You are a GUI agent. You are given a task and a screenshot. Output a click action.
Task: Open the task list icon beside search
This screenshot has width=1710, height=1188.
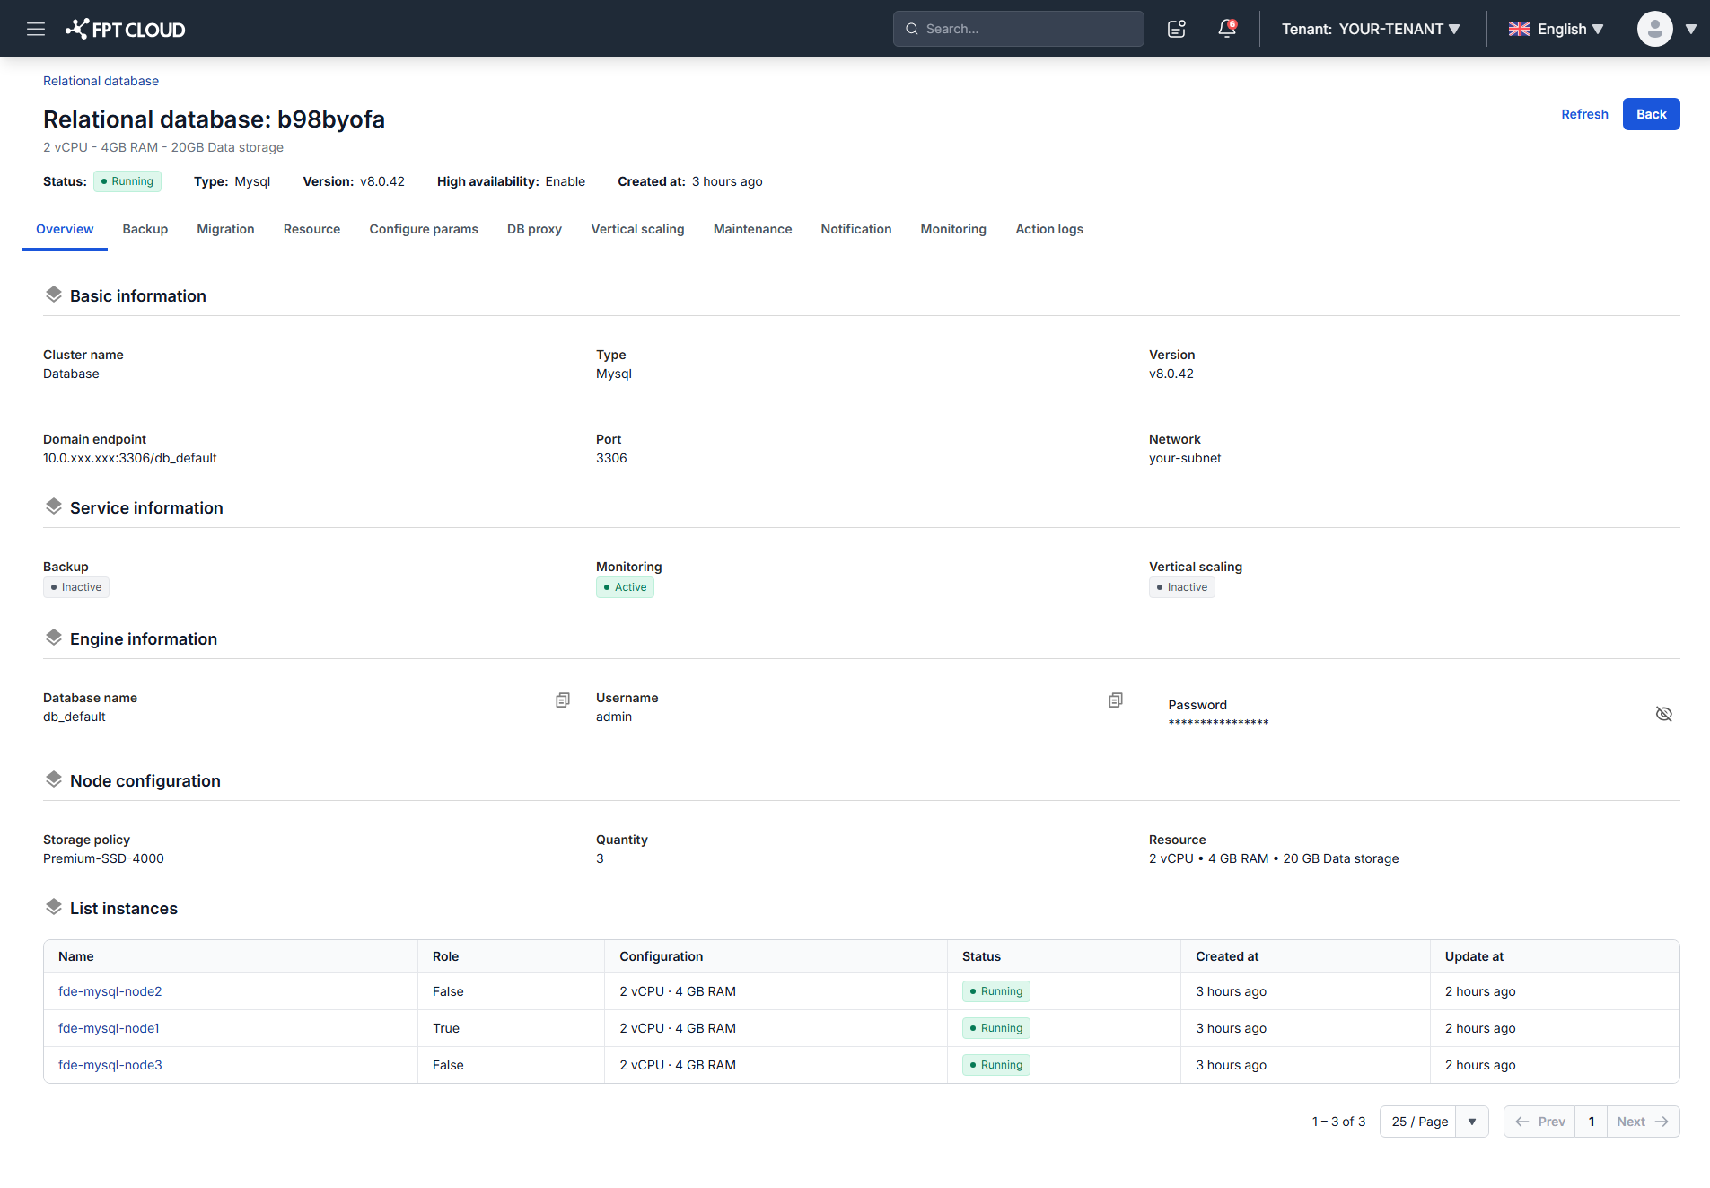click(1177, 29)
